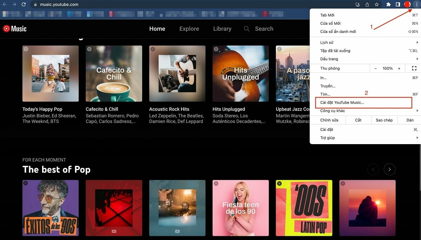Open Fiesta teen de los 90 thumbnail
This screenshot has width=421, height=240.
(241, 208)
